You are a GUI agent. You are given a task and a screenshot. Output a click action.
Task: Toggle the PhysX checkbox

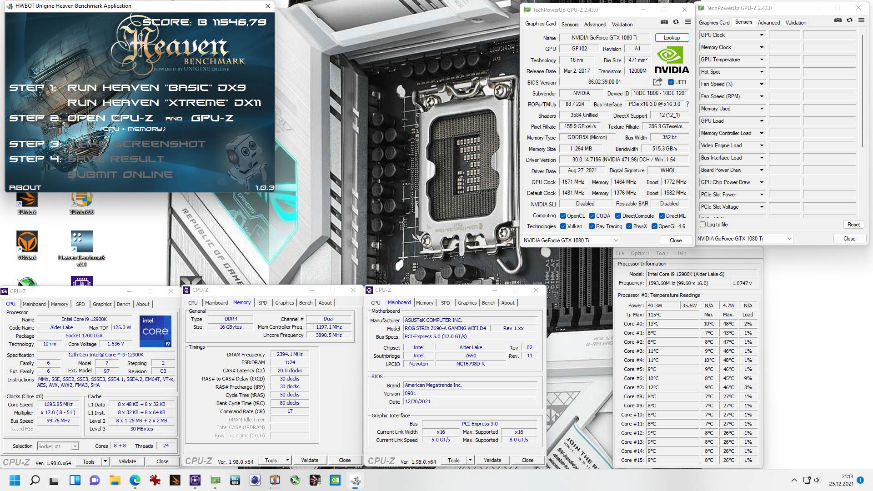pyautogui.click(x=629, y=226)
